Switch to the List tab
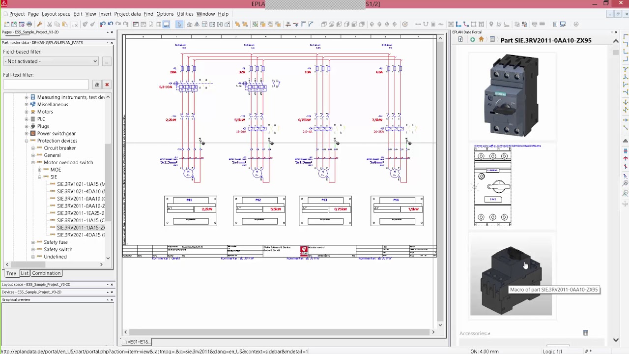Screen dimensions: 629x354 tap(25, 273)
